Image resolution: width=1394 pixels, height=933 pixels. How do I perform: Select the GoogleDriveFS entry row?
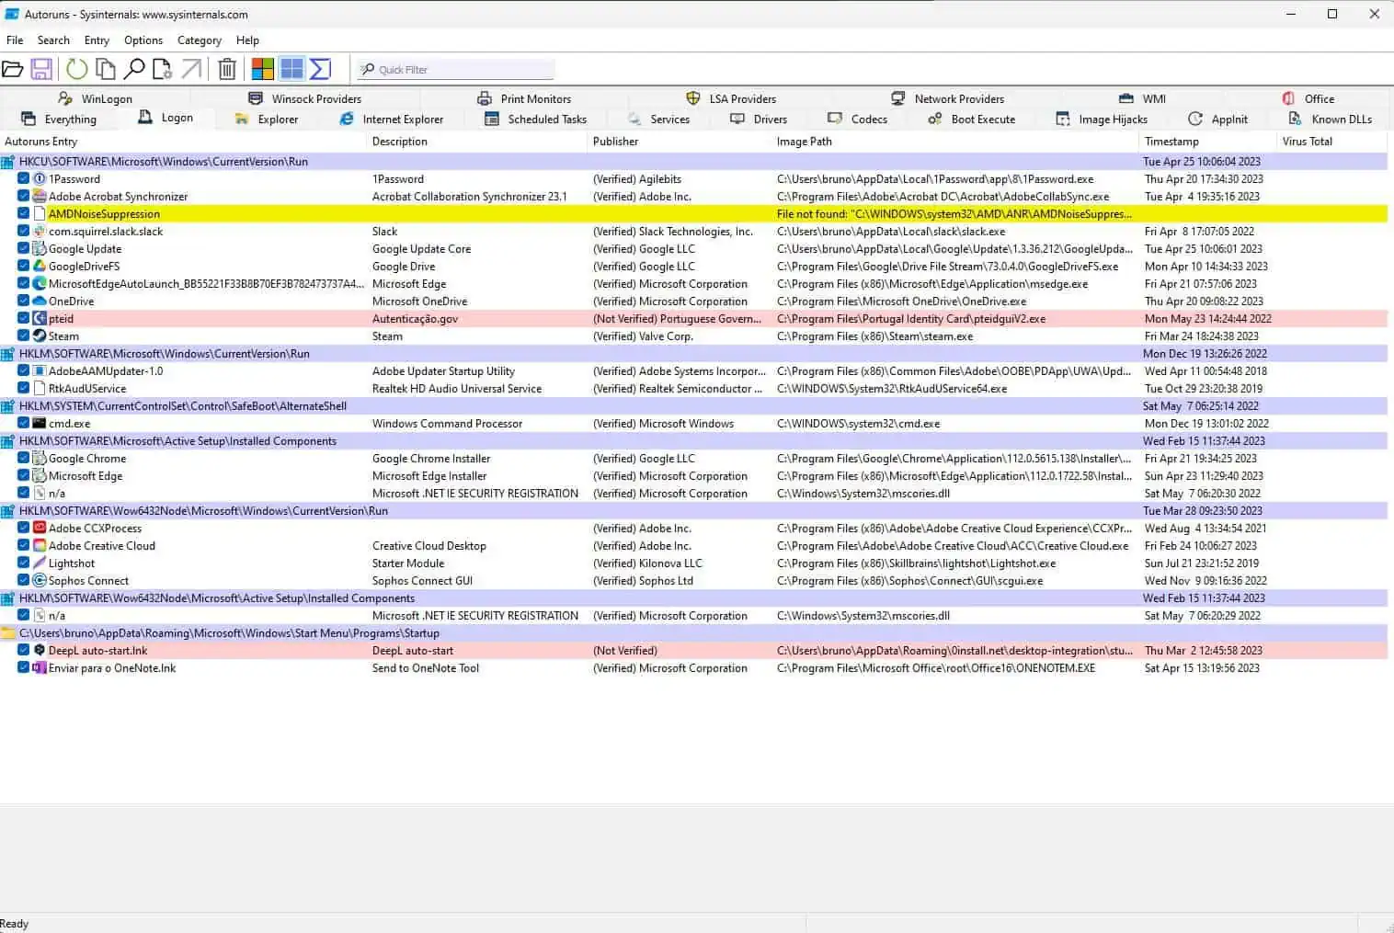tap(694, 266)
